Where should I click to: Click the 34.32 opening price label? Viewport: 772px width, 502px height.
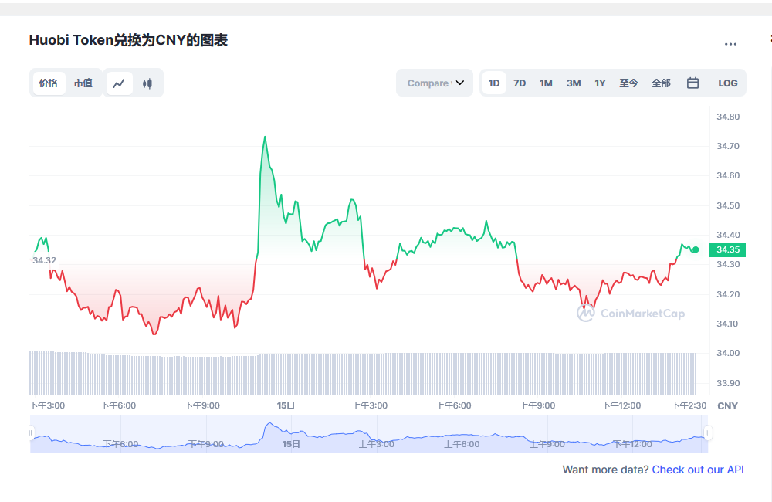44,260
